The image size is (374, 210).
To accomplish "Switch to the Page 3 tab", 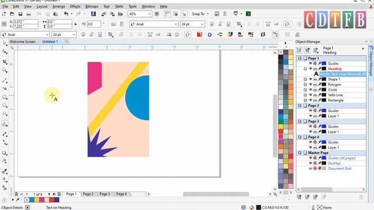I will coord(105,194).
